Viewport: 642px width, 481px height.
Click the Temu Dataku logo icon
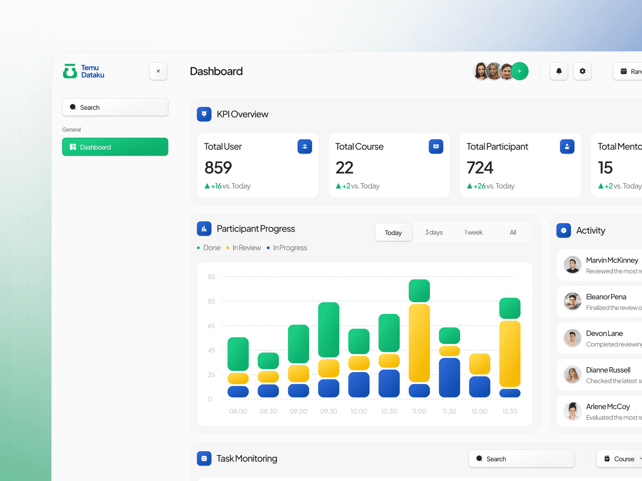click(x=70, y=71)
